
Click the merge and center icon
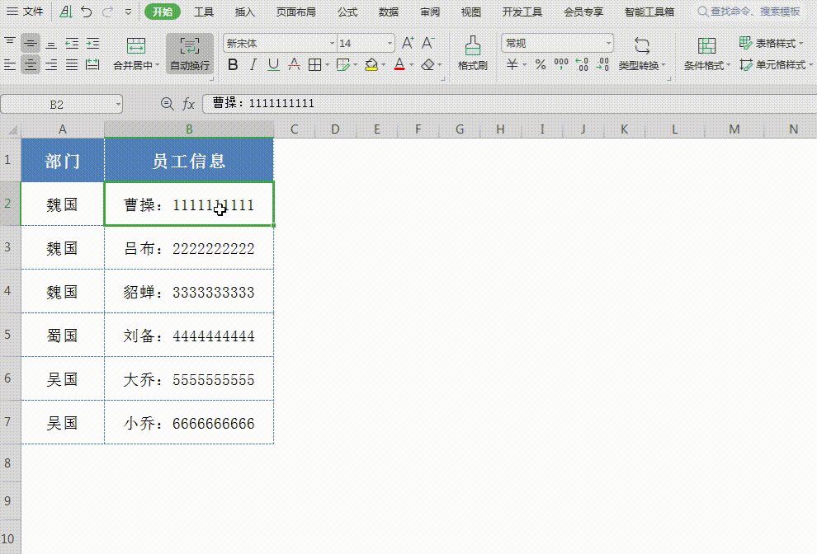136,45
